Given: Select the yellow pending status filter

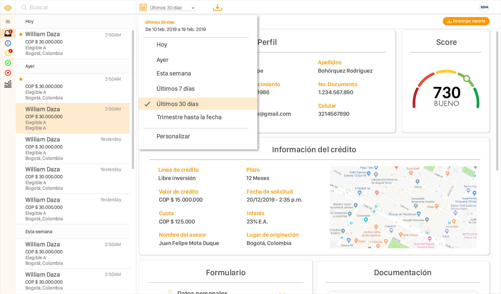Looking at the screenshot, I should tap(8, 53).
